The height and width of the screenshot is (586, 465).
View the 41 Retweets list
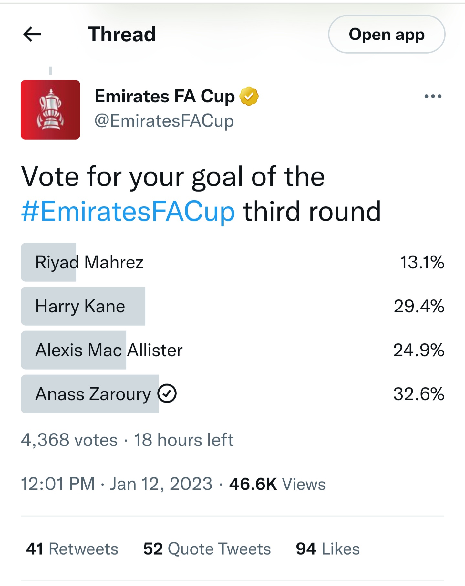point(72,549)
